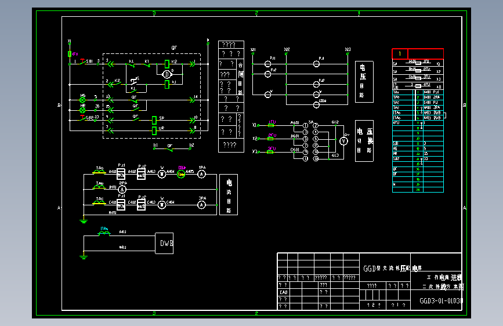Select the top-row PJ2 energy meter block

[141, 174]
